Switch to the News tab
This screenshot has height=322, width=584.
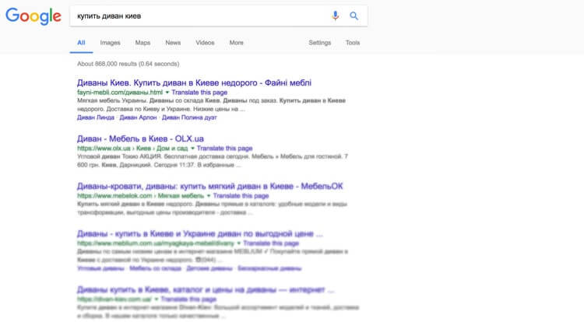[173, 43]
